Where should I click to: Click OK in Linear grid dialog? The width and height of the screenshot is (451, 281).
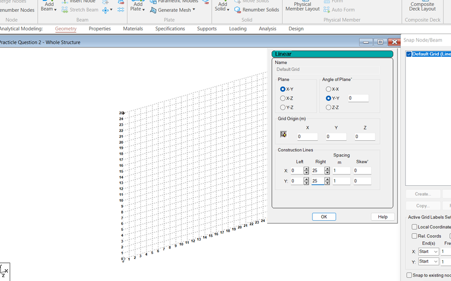pyautogui.click(x=324, y=217)
